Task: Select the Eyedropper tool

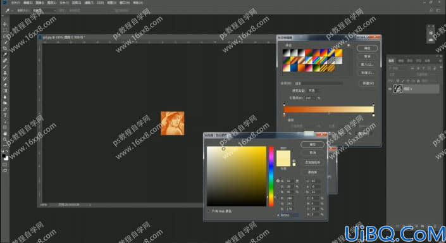Action: (x=5, y=54)
